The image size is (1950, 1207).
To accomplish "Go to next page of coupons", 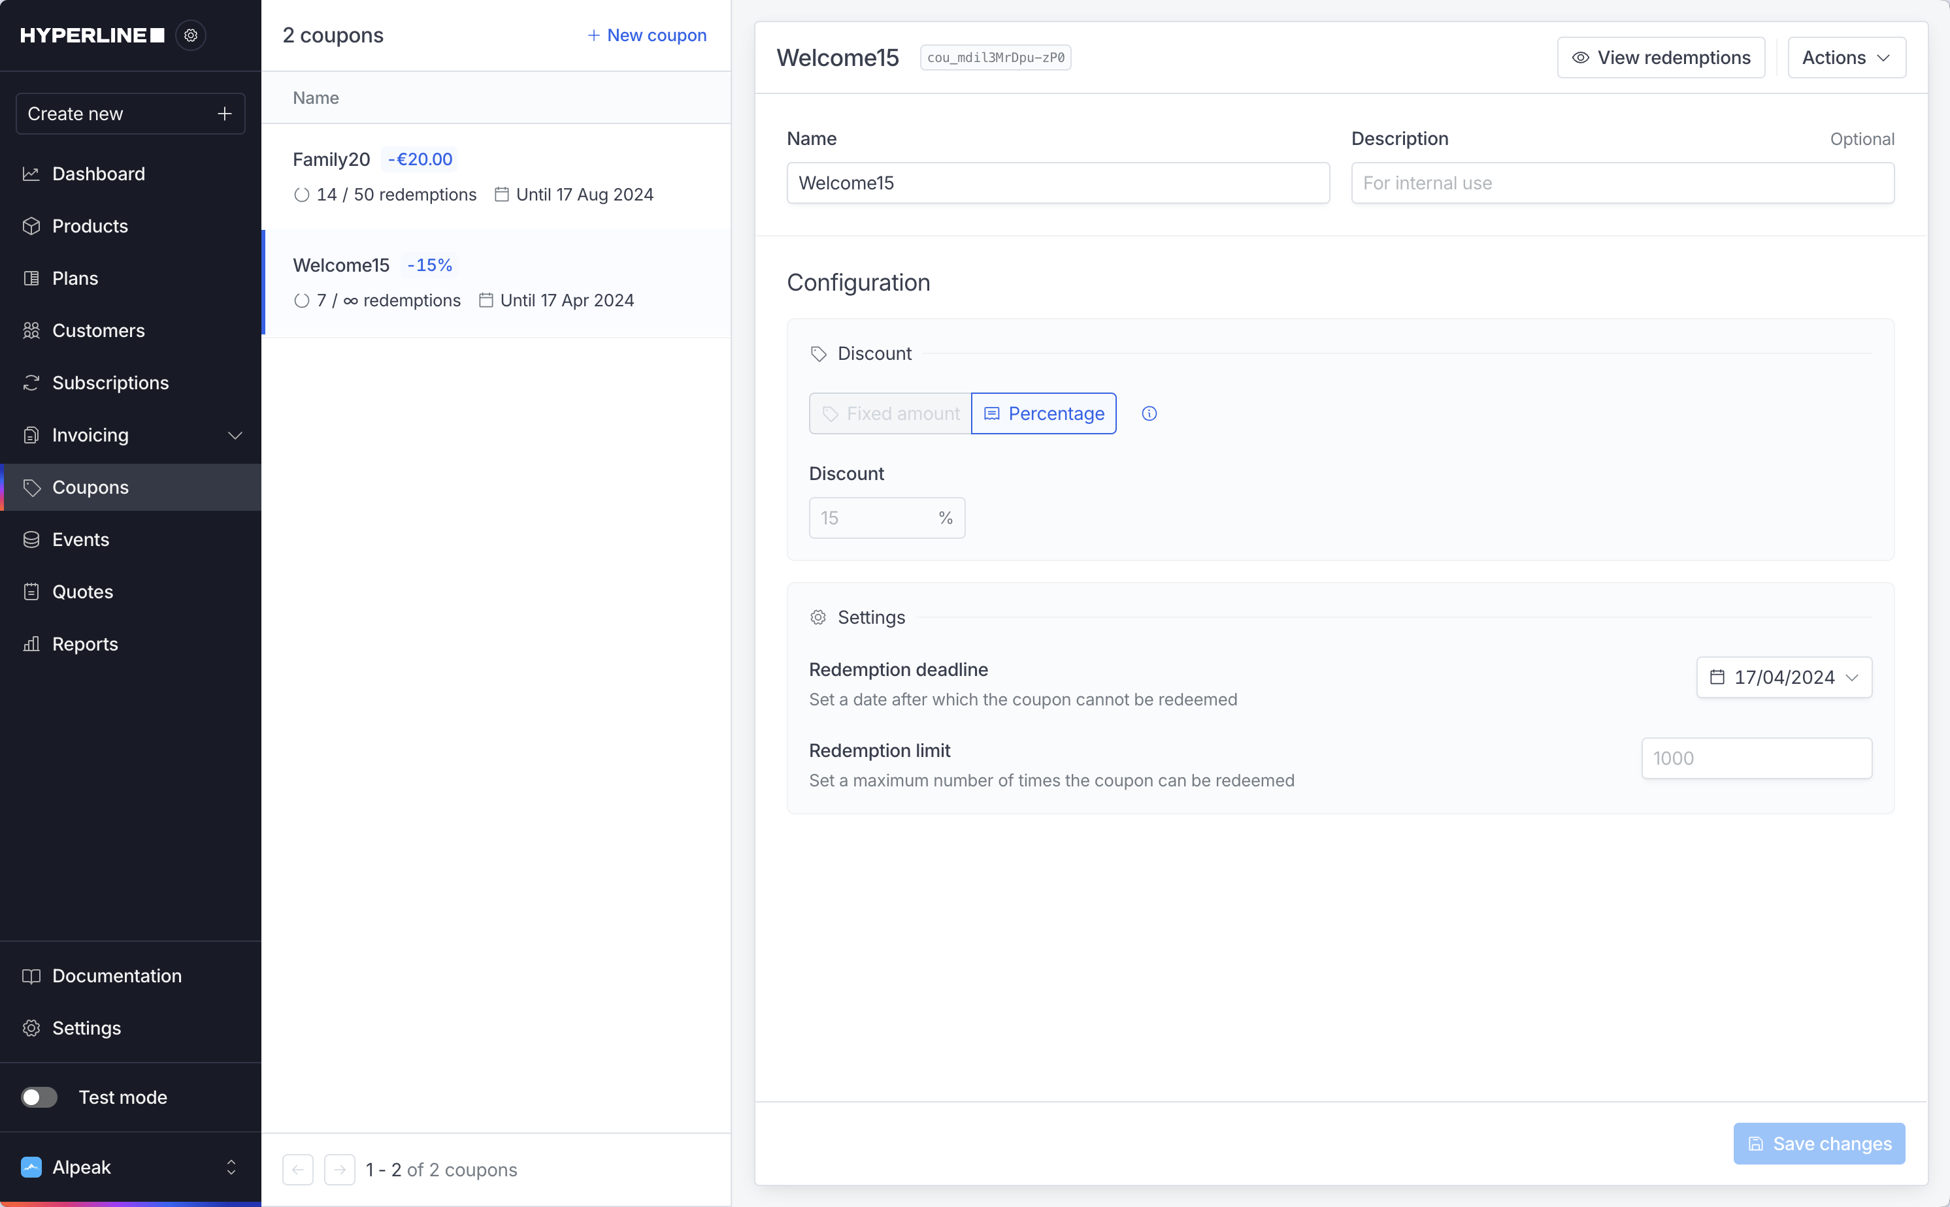I will coord(339,1170).
